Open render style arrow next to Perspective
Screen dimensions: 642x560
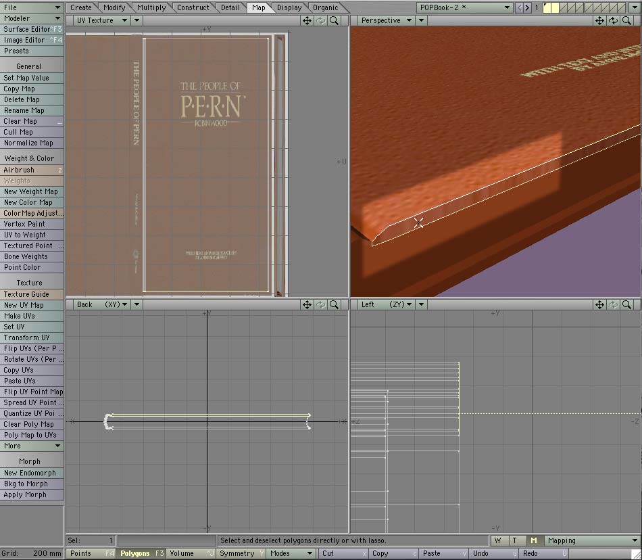click(x=421, y=20)
